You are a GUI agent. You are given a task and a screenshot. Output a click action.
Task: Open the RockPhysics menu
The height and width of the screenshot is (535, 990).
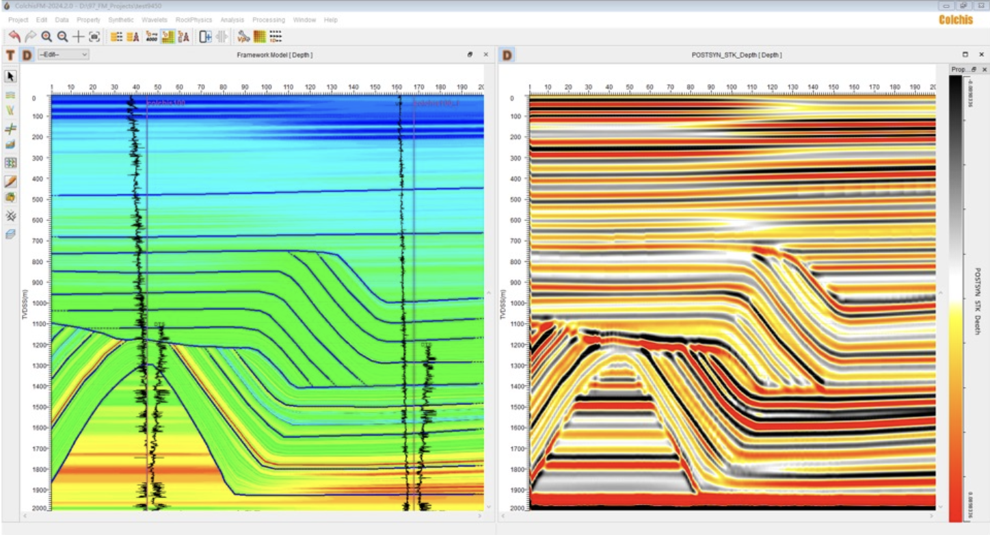coord(194,20)
